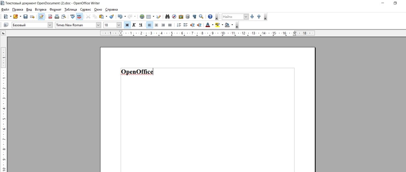The height and width of the screenshot is (172, 406).
Task: Toggle italic К button
Action: (x=134, y=25)
